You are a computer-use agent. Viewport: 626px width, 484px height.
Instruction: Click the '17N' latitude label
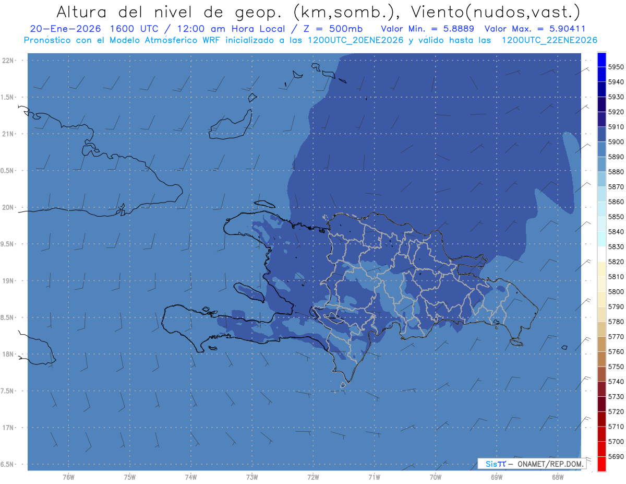pos(7,428)
